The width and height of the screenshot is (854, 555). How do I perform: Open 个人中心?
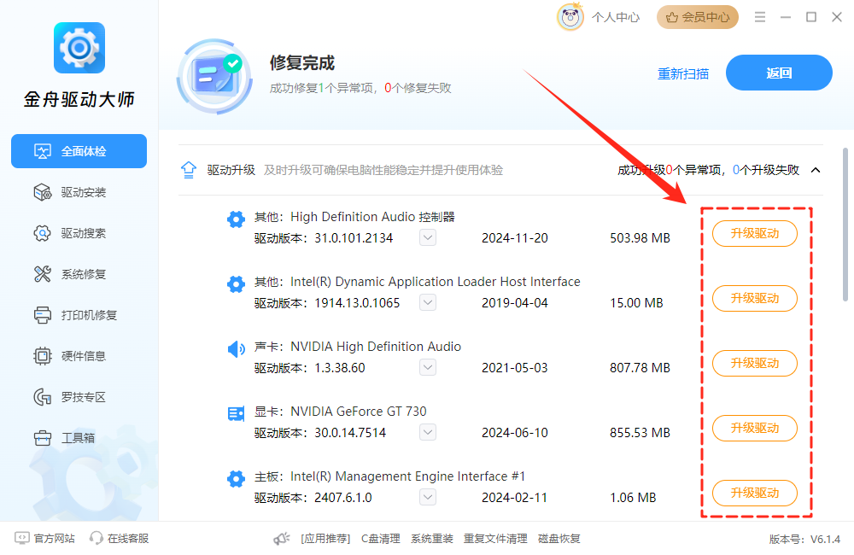[616, 17]
